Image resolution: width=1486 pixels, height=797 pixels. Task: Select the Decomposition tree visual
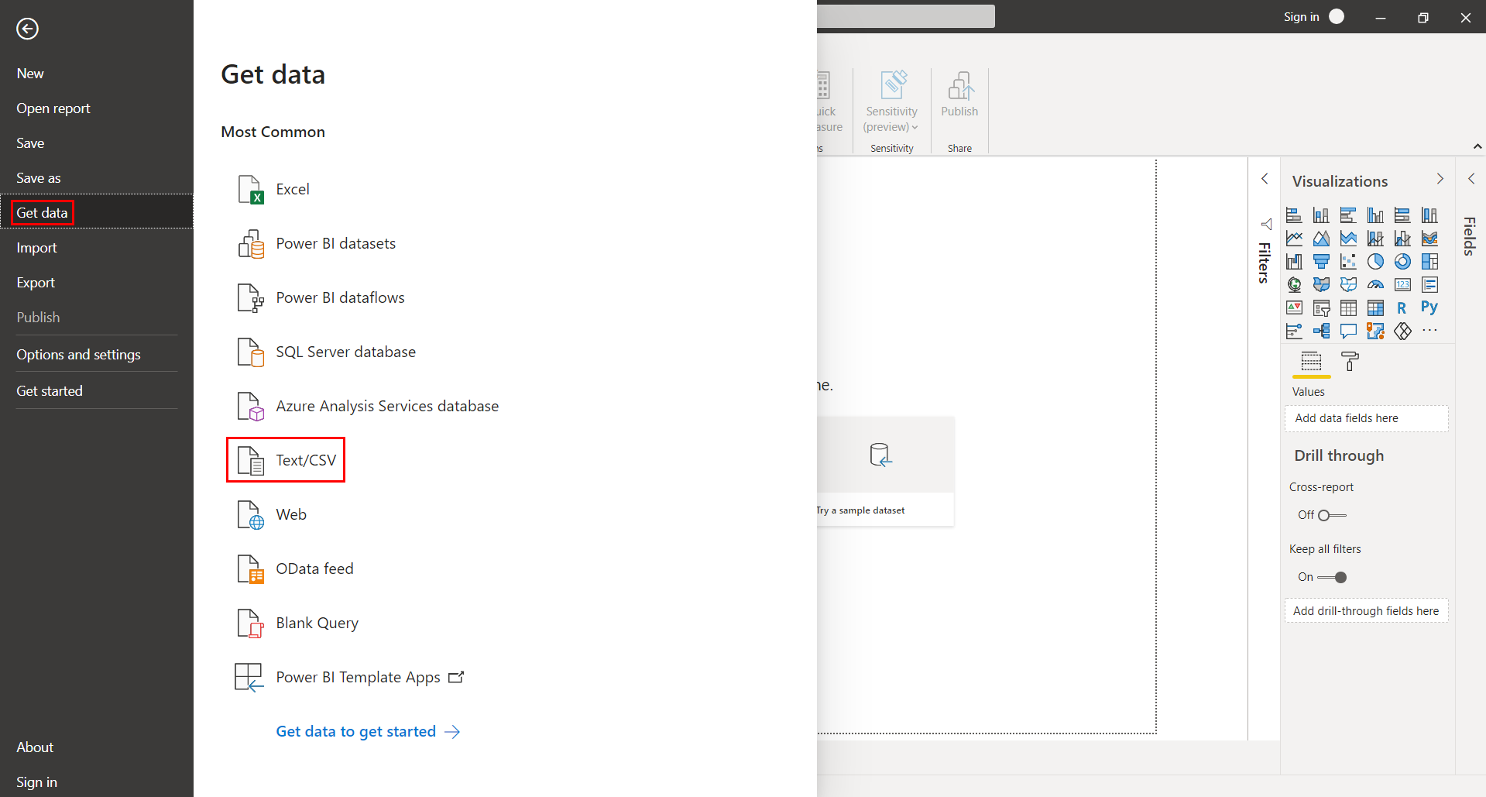click(x=1321, y=332)
